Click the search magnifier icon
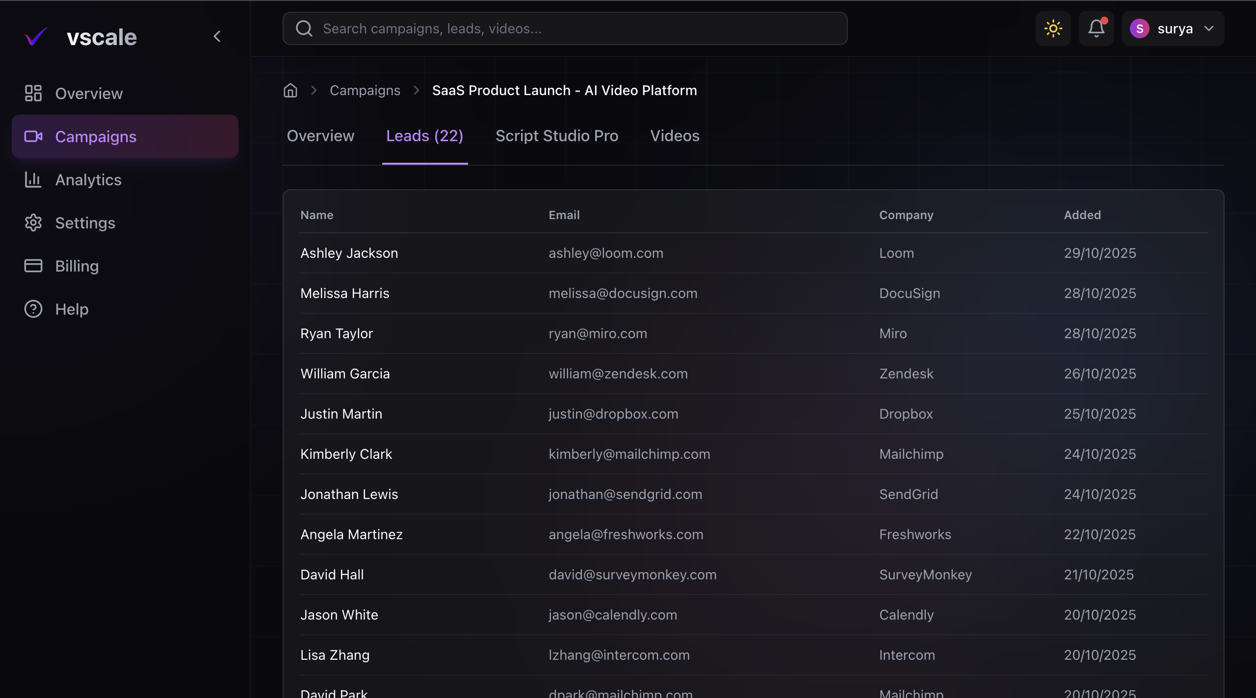1256x698 pixels. tap(304, 28)
